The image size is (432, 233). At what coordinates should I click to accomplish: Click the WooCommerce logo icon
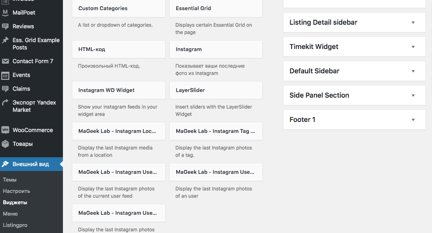click(5, 130)
